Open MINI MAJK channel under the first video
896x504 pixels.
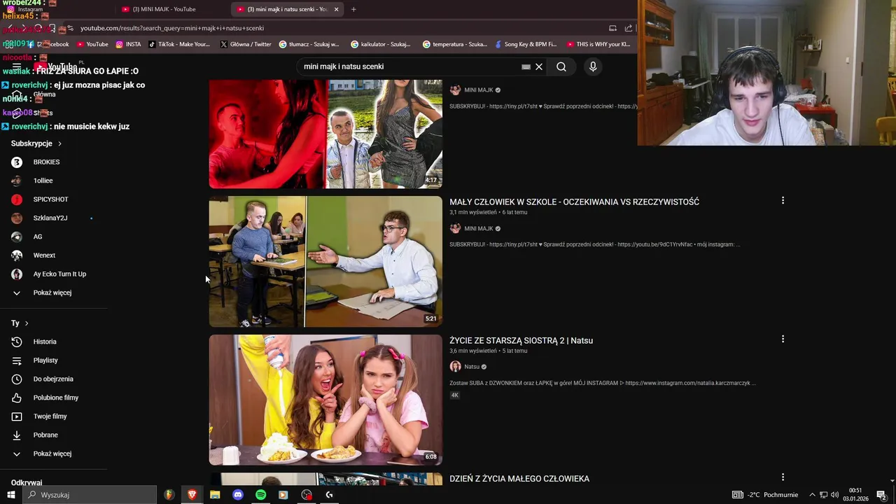(479, 90)
